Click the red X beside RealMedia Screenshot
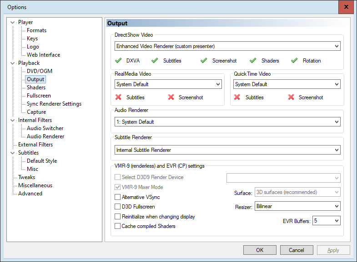 171,97
